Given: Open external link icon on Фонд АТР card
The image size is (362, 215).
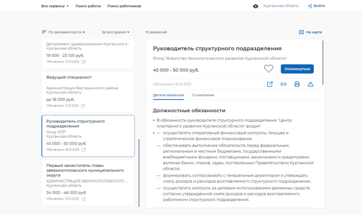Looking at the screenshot, I should pos(84,150).
